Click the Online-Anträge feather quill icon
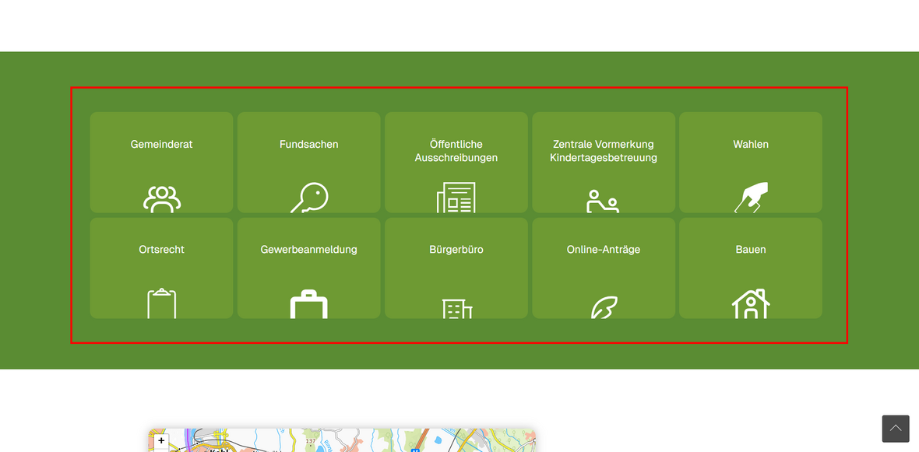This screenshot has width=919, height=452. point(603,308)
